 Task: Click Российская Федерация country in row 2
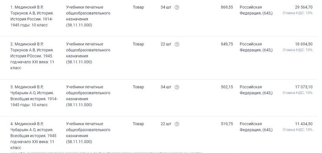tap(256, 47)
